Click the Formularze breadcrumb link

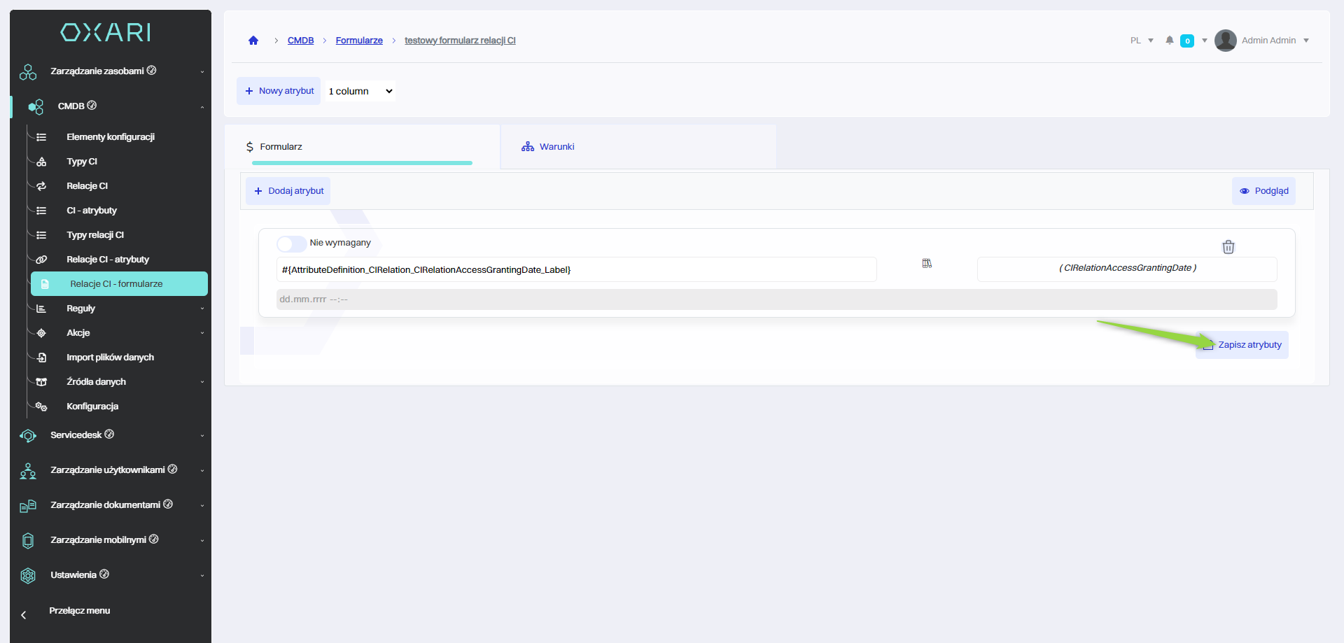[x=359, y=41]
